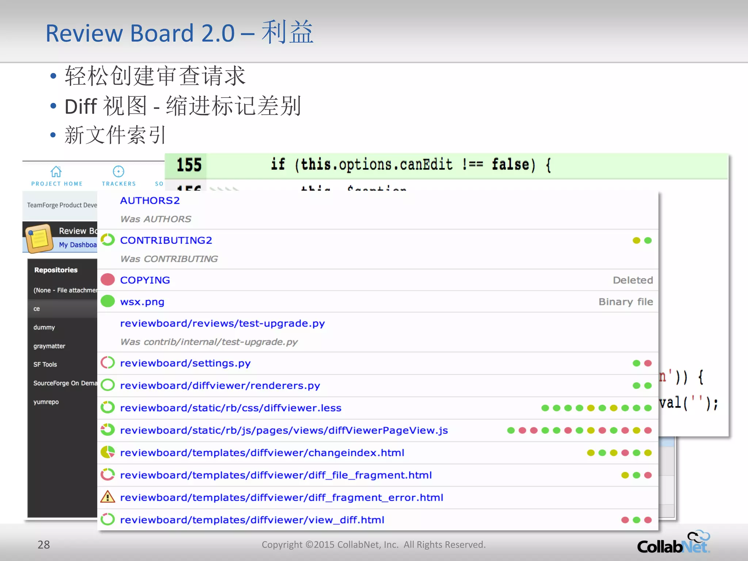Open the wsx.png file link
Screen dimensions: 748x561
(x=142, y=302)
